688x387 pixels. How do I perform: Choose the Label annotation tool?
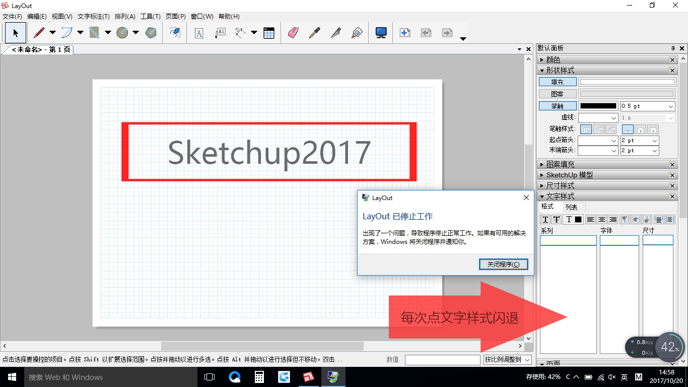point(220,33)
